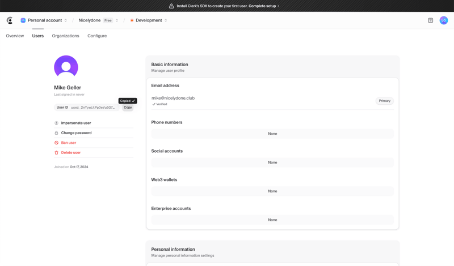Viewport: 454px width, 266px height.
Task: Click the Delete user trash icon
Action: click(56, 152)
